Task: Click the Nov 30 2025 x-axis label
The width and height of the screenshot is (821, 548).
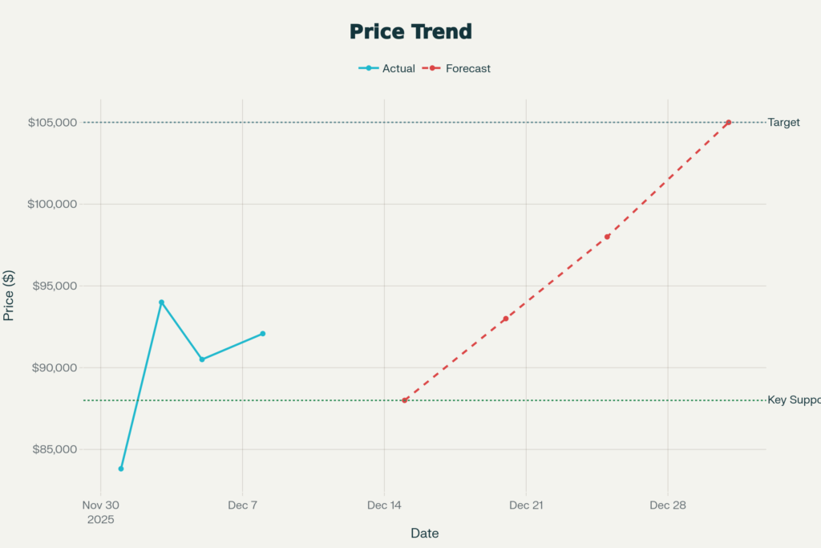Action: (101, 512)
